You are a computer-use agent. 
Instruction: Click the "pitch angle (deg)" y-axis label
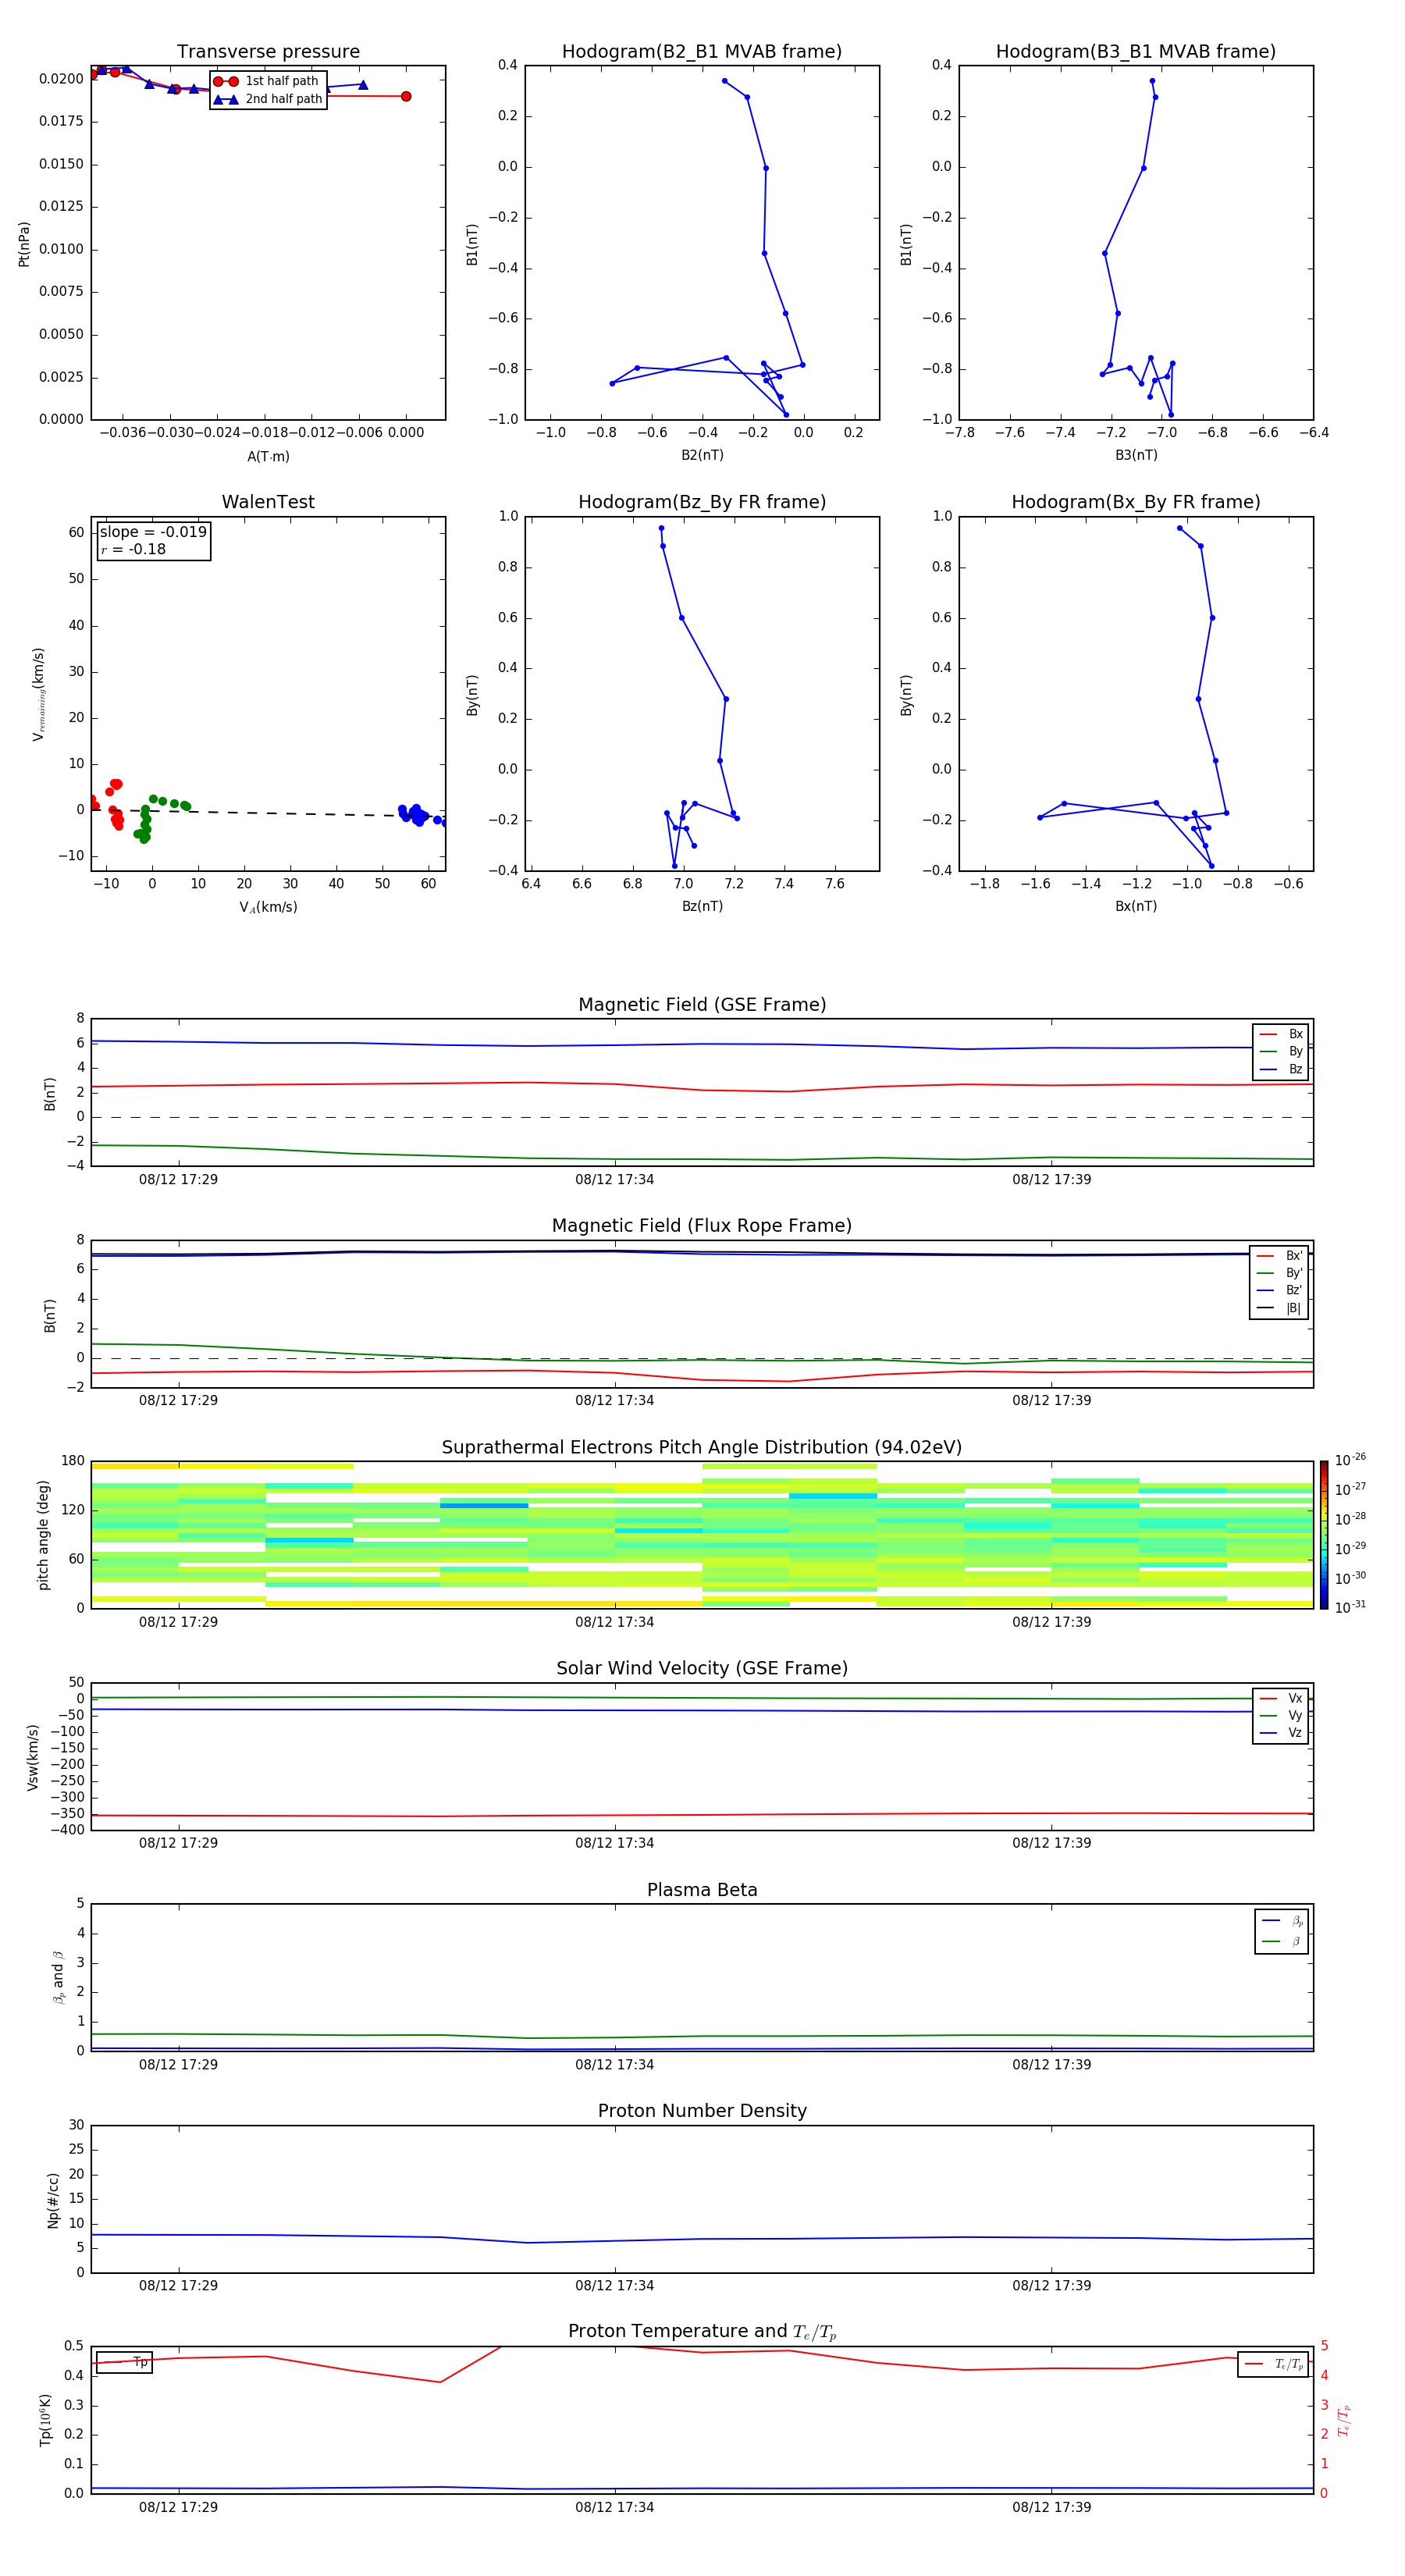(x=43, y=1535)
